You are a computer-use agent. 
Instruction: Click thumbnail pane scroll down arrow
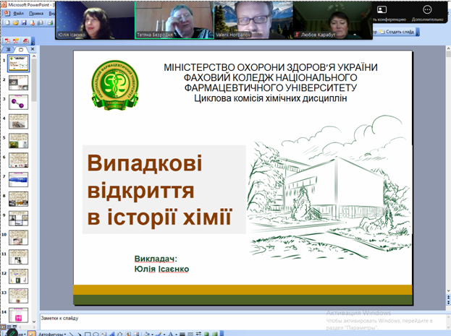coord(34,322)
